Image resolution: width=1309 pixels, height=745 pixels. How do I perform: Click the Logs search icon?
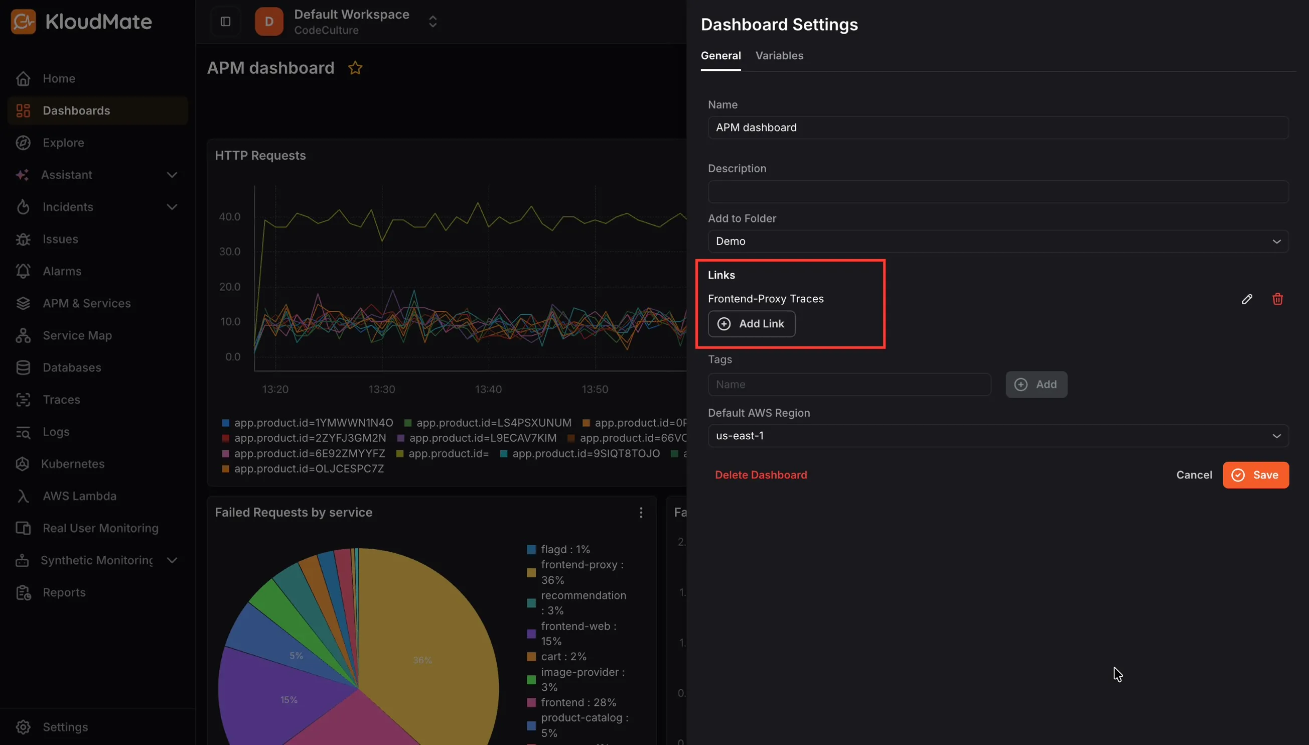coord(23,432)
